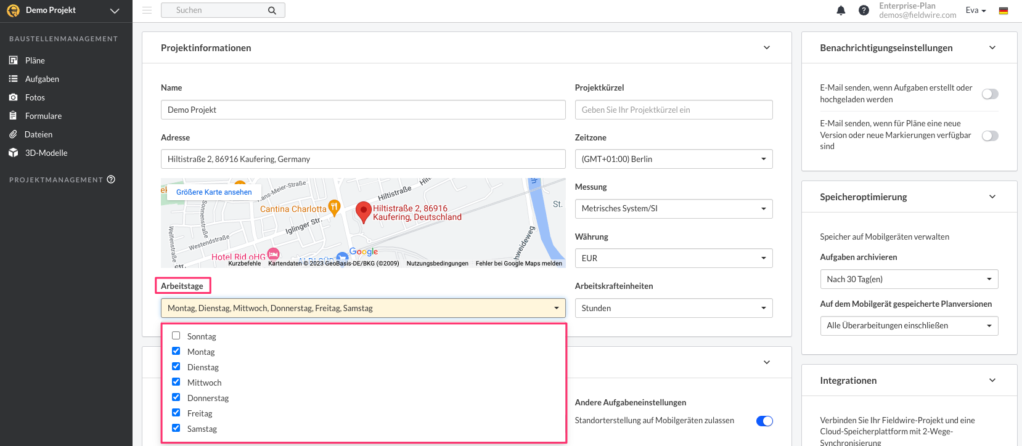Click the notification bell icon
This screenshot has width=1022, height=446.
click(841, 10)
